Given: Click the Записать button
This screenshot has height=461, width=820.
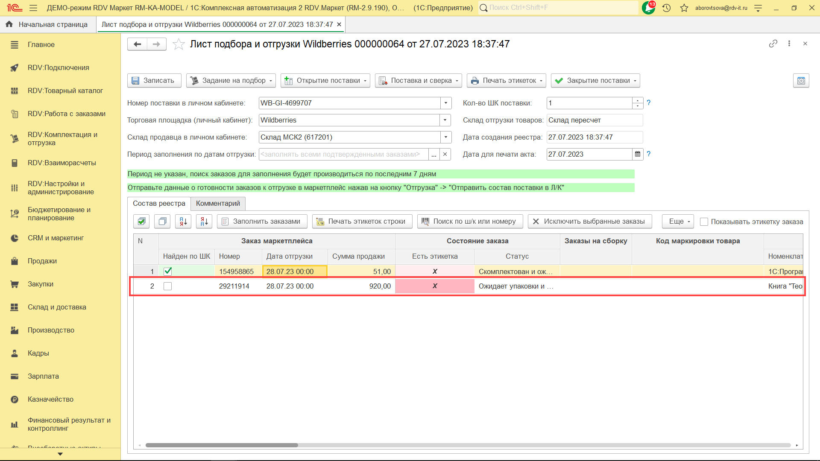Looking at the screenshot, I should 154,80.
